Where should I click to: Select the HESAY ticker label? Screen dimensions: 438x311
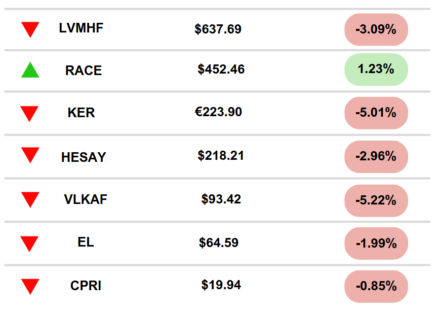click(x=84, y=157)
